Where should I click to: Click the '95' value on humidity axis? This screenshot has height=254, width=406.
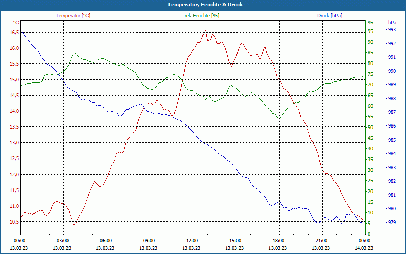tap(370, 31)
